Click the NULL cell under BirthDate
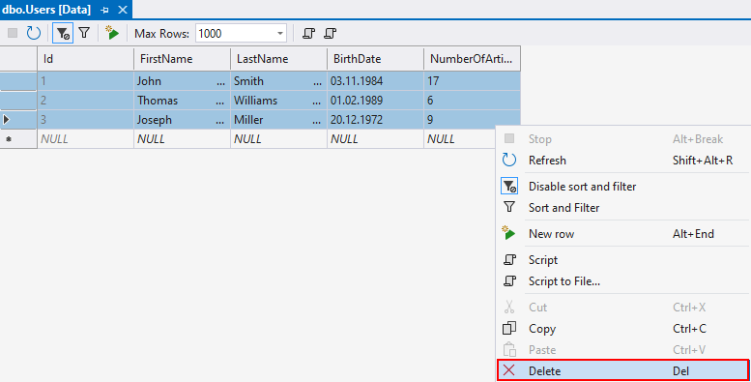This screenshot has height=382, width=751. pos(376,139)
